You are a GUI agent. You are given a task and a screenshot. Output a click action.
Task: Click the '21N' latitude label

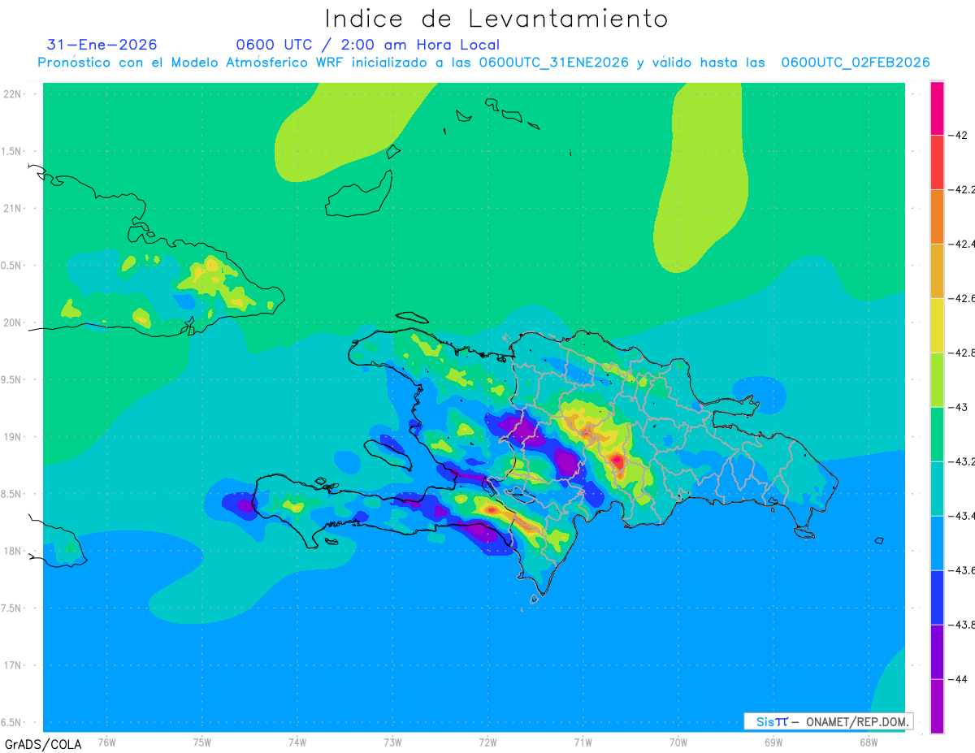14,208
